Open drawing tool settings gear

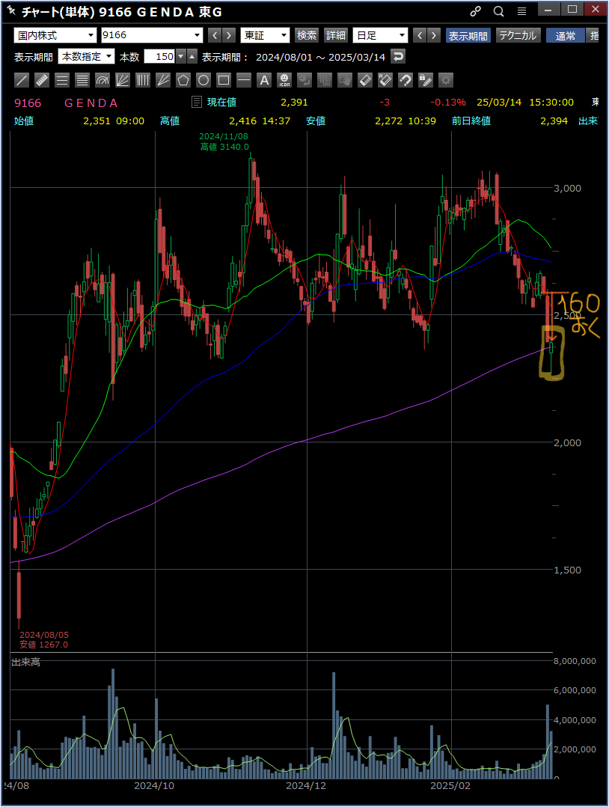click(x=446, y=80)
